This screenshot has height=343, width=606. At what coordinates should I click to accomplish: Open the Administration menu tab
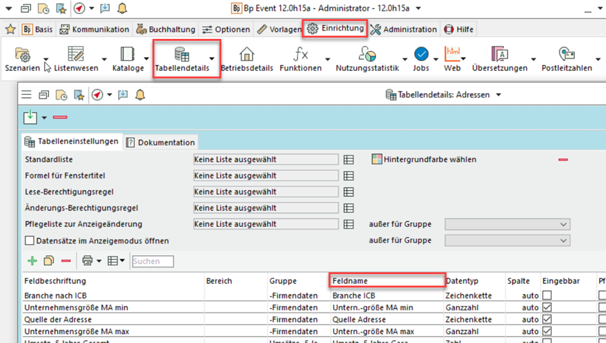(404, 29)
